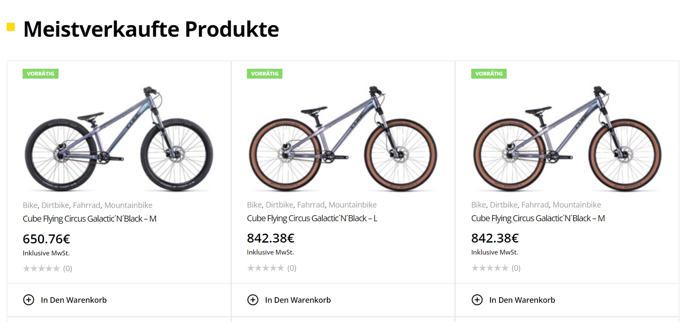The width and height of the screenshot is (687, 322).
Task: Click the VORRÄTIG badge on the first bike
Action: coord(41,73)
